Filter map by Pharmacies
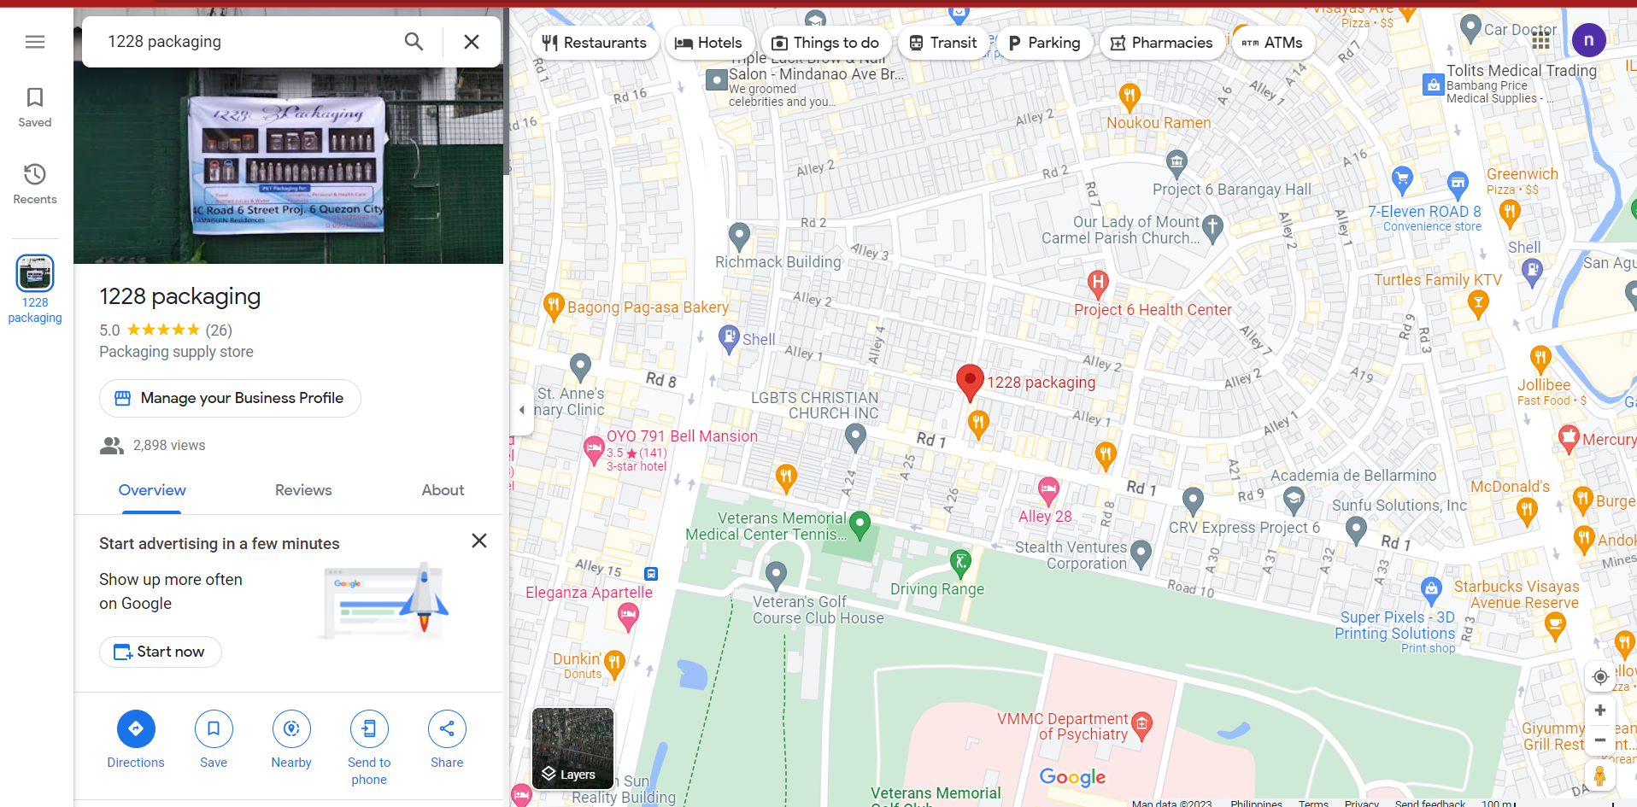The image size is (1637, 807). (x=1161, y=43)
